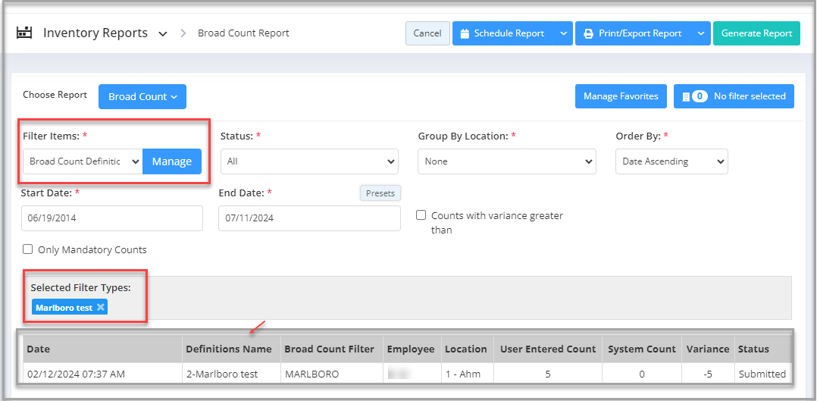Open the Filter Items select box
Screen dimensions: 817x401
pyautogui.click(x=83, y=161)
